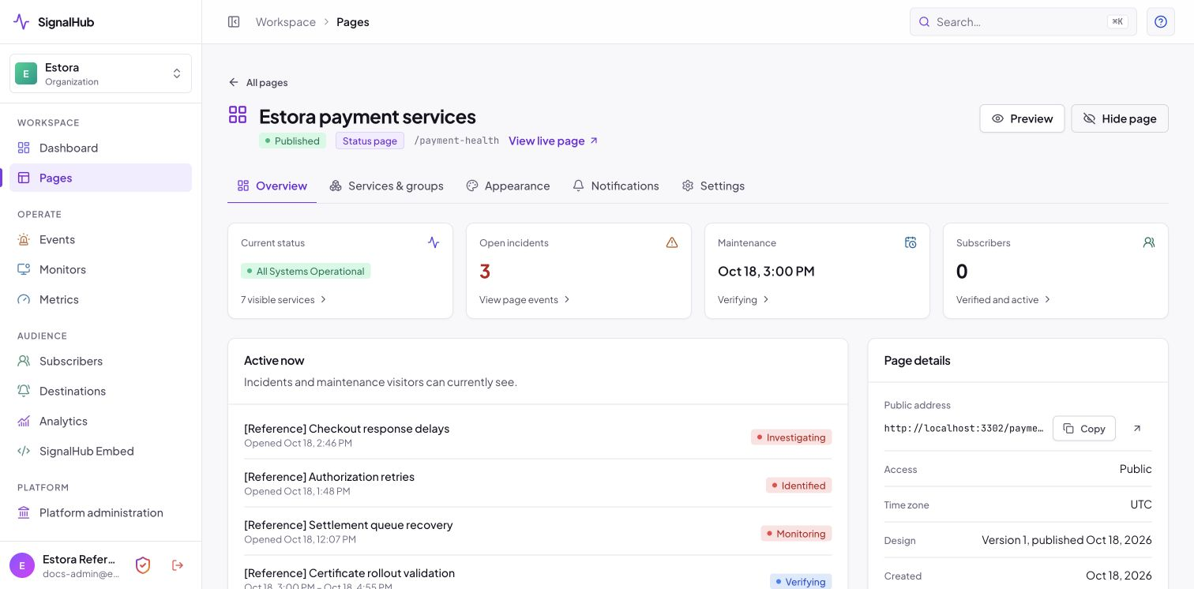Click the security shield icon by the user

tap(143, 565)
